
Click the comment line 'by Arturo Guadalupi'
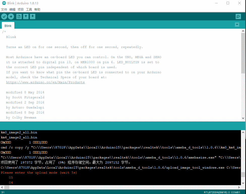pos(25,107)
